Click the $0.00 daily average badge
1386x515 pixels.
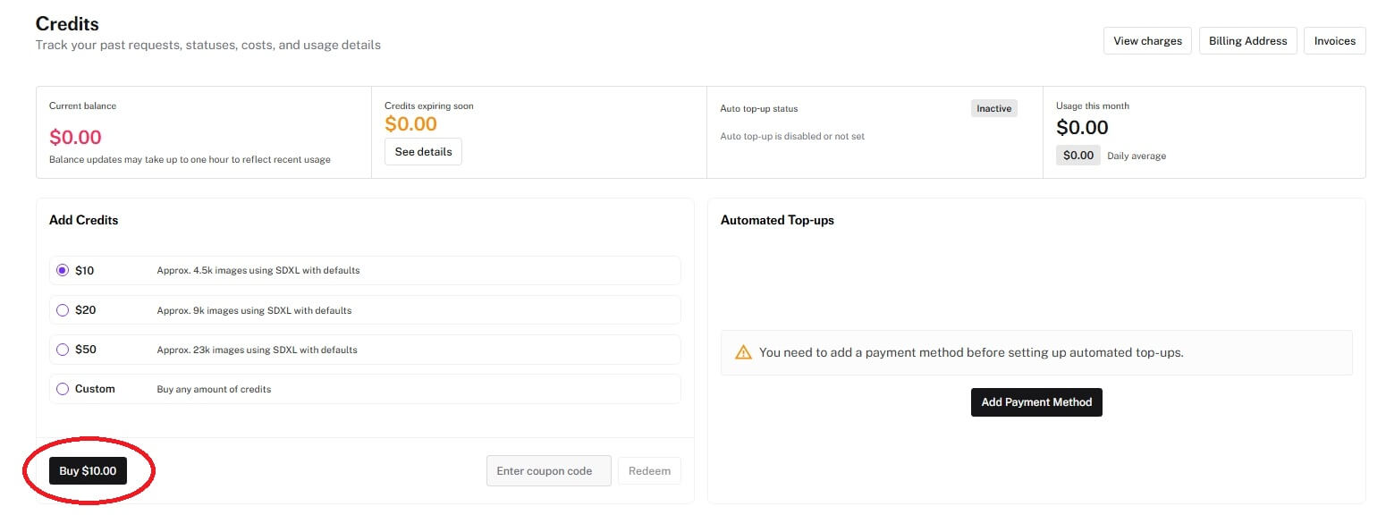click(x=1078, y=156)
